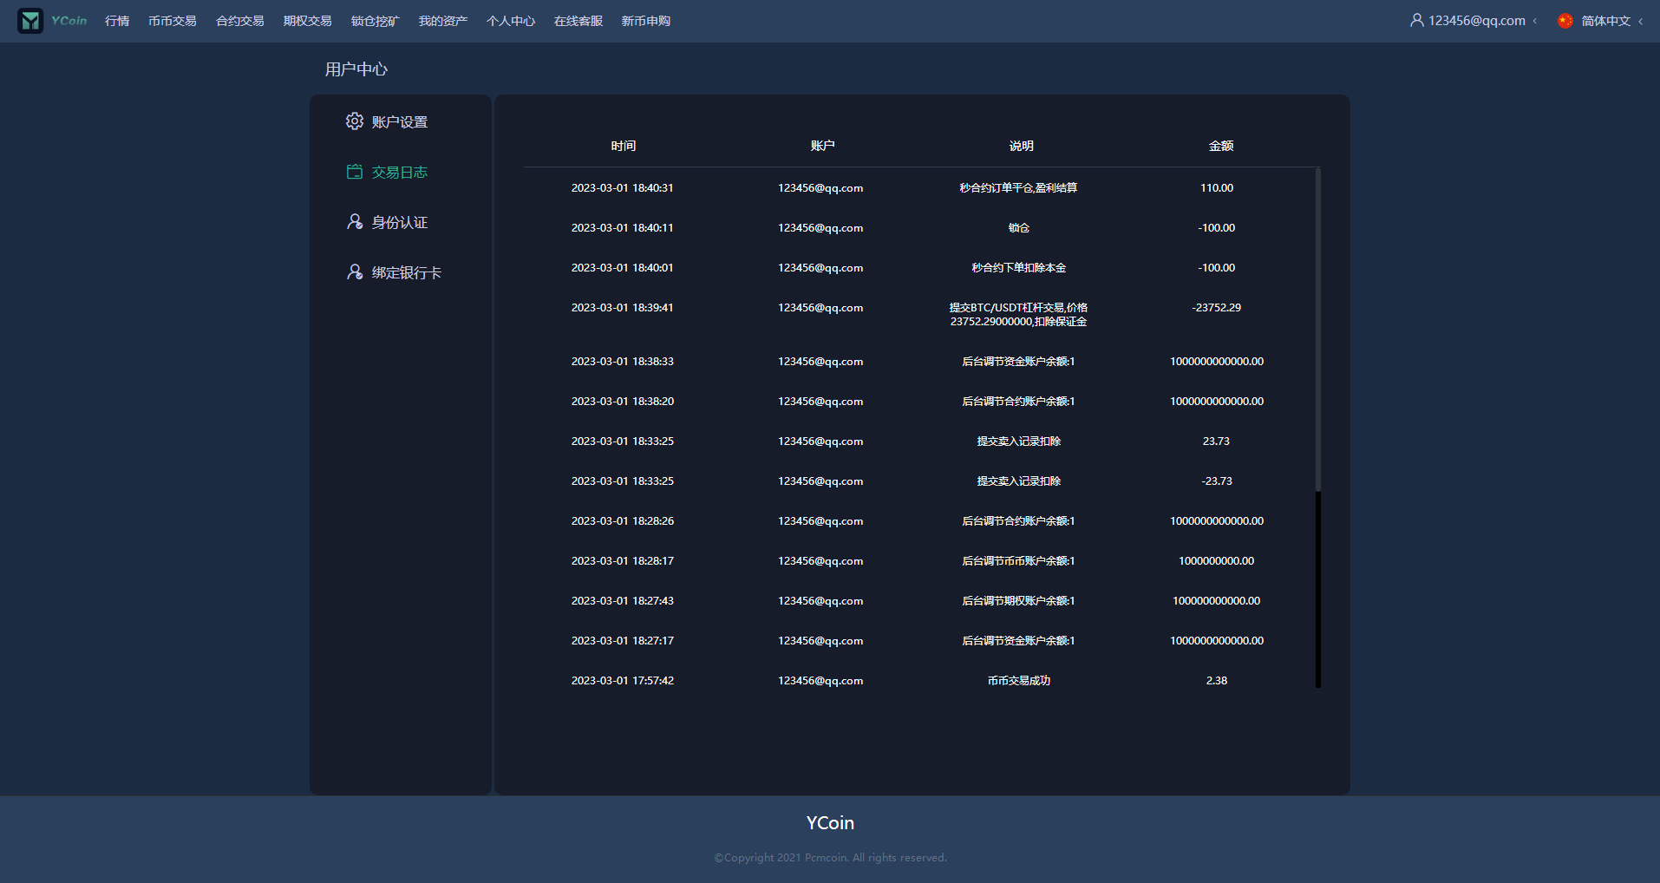This screenshot has width=1660, height=883.
Task: Click the 绑定银行卡 sidebar link
Action: [406, 272]
